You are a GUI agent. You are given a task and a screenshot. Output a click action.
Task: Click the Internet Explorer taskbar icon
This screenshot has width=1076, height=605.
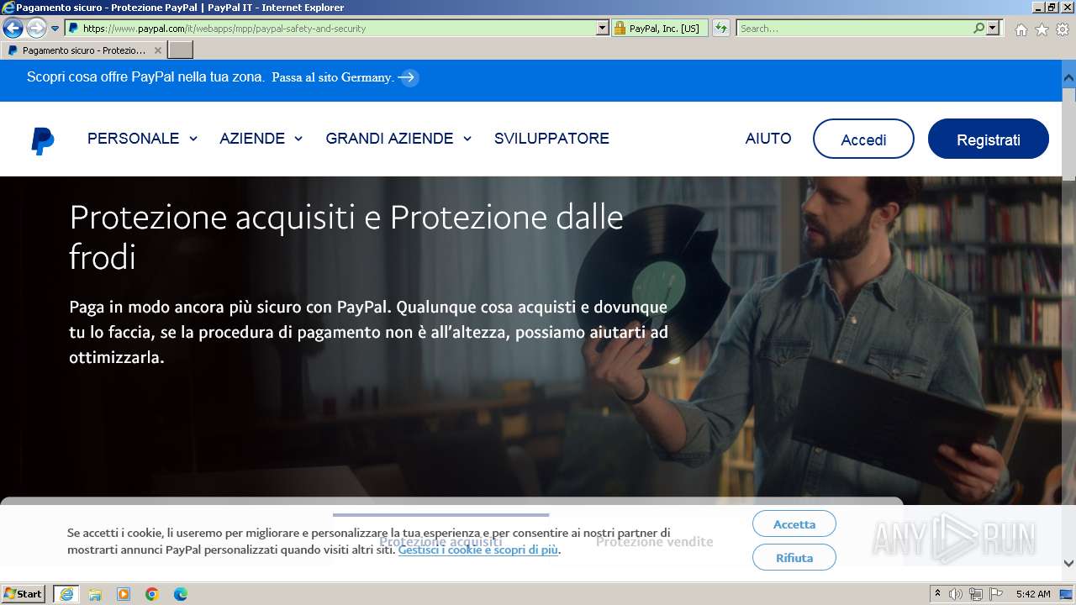point(66,594)
